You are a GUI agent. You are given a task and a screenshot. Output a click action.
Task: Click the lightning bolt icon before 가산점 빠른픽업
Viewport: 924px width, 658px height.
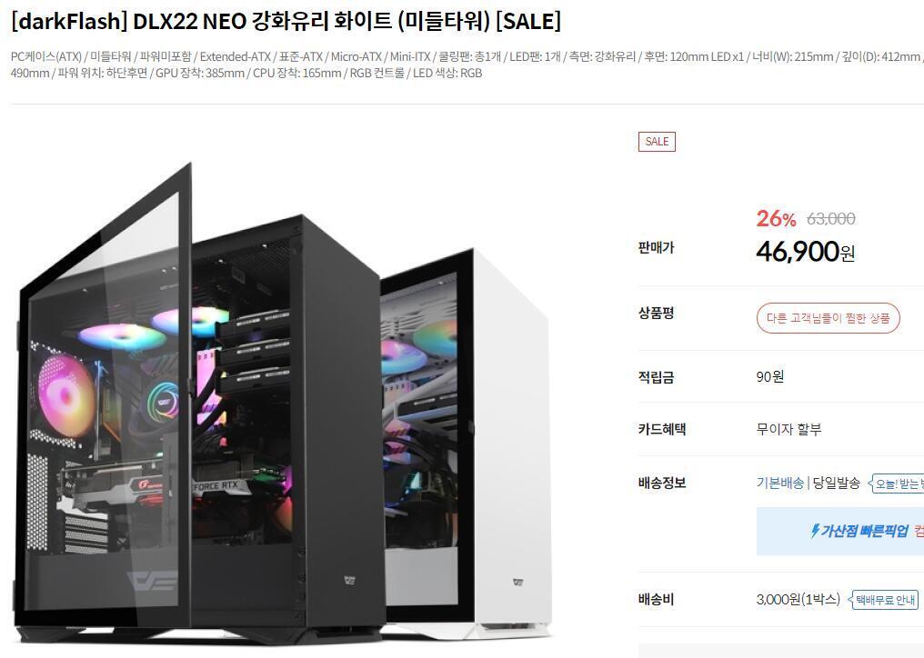[815, 531]
